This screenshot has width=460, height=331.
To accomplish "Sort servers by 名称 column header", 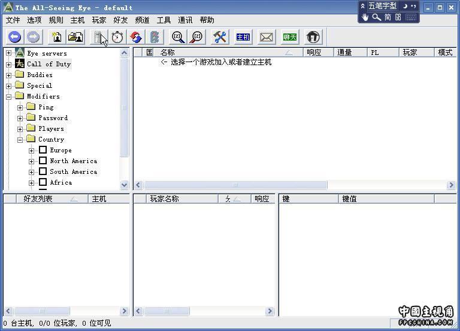I will [x=228, y=53].
